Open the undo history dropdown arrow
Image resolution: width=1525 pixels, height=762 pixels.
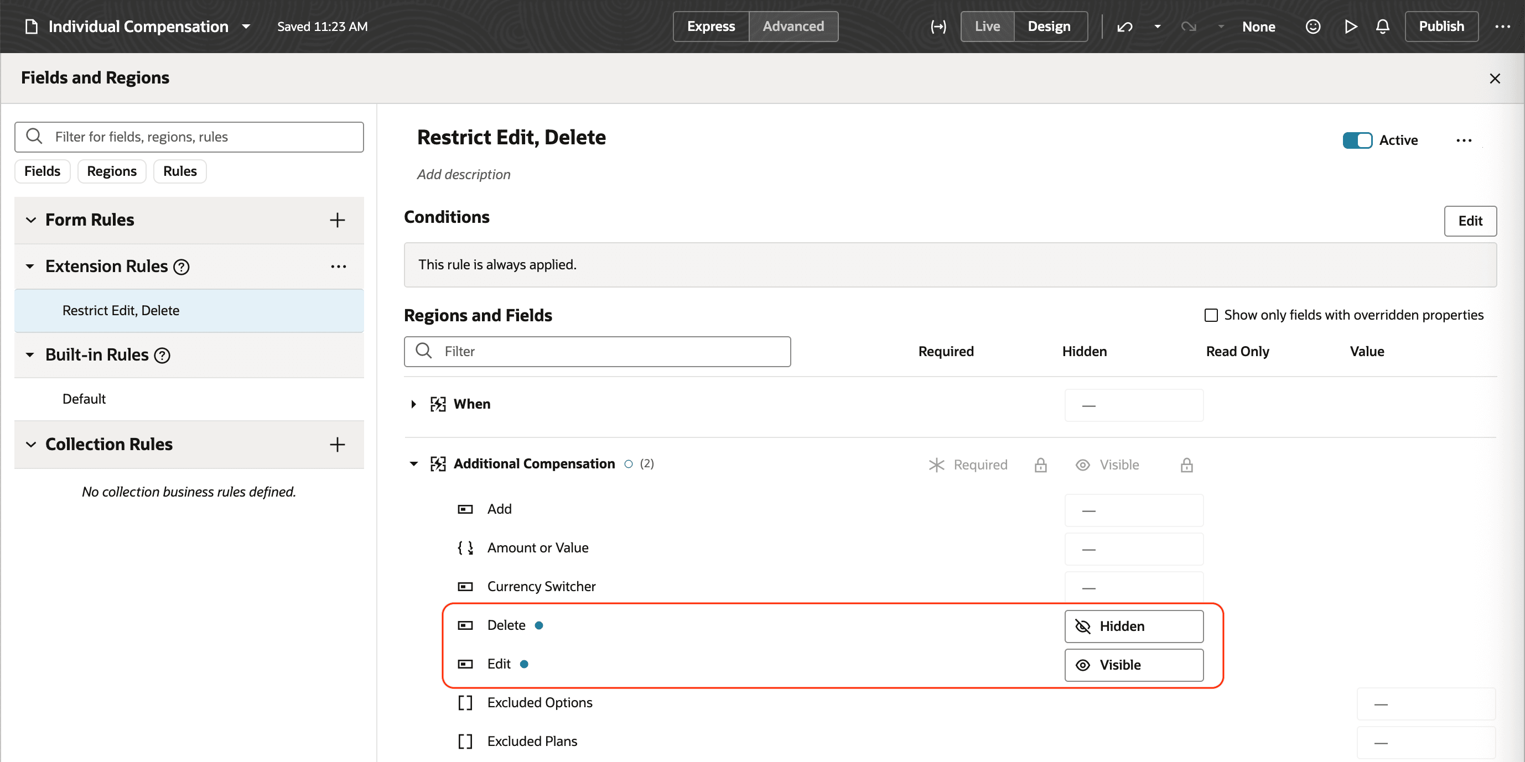coord(1157,26)
